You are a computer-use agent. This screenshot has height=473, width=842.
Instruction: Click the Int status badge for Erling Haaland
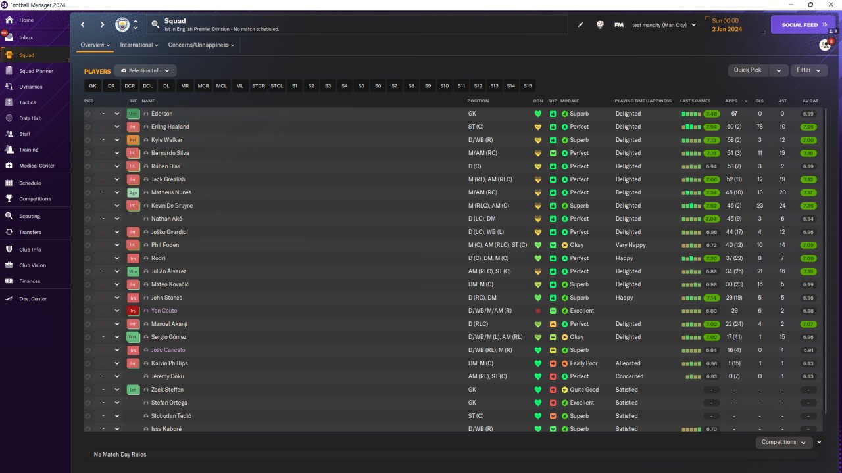[133, 127]
